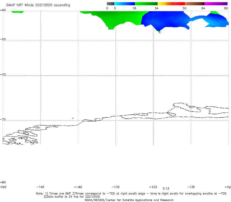The height and width of the screenshot is (202, 231).
Task: Click the color scale label '64'
Action: 203,8
